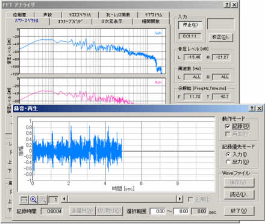The height and width of the screenshot is (224, 265).
Task: Close the 録音・再生 dialog
Action: (259, 109)
